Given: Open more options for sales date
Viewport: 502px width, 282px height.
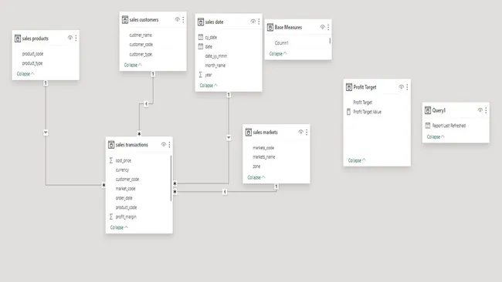Looking at the screenshot, I should [259, 22].
